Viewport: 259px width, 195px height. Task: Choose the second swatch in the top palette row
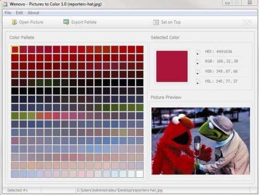click(23, 50)
